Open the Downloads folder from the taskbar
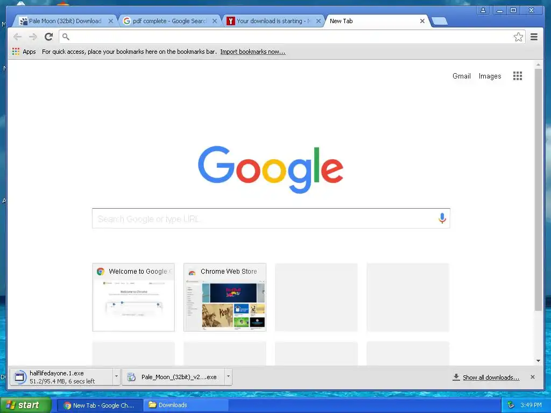Image resolution: width=551 pixels, height=413 pixels. [186, 405]
